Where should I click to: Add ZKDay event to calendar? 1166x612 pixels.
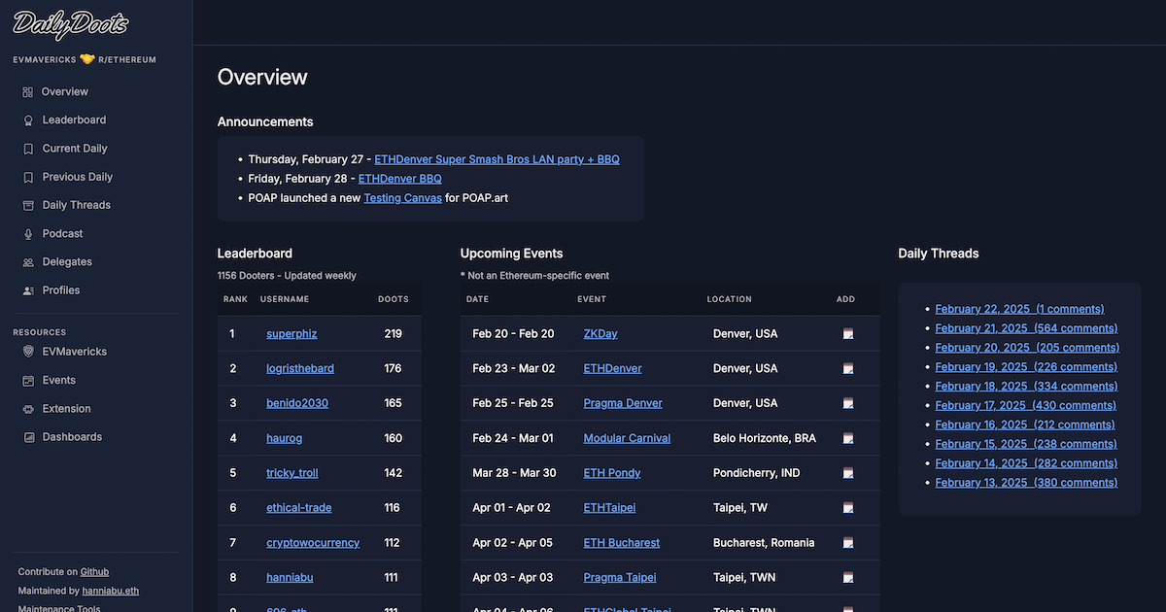coord(848,333)
